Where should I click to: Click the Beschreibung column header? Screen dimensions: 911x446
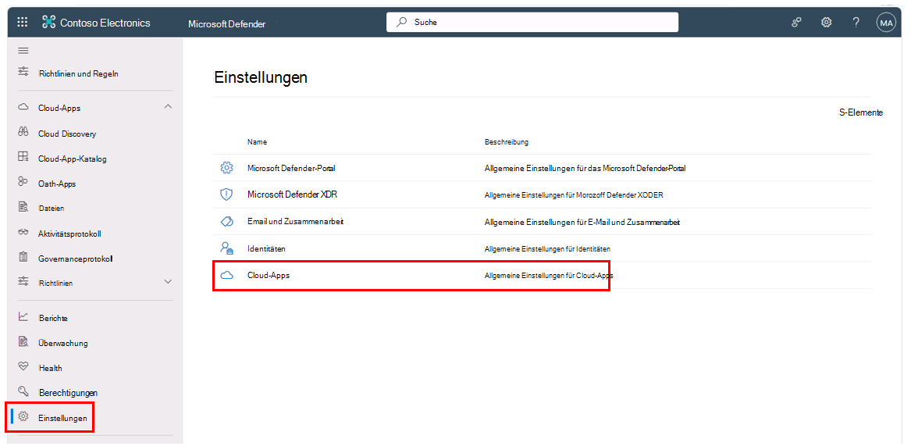506,142
